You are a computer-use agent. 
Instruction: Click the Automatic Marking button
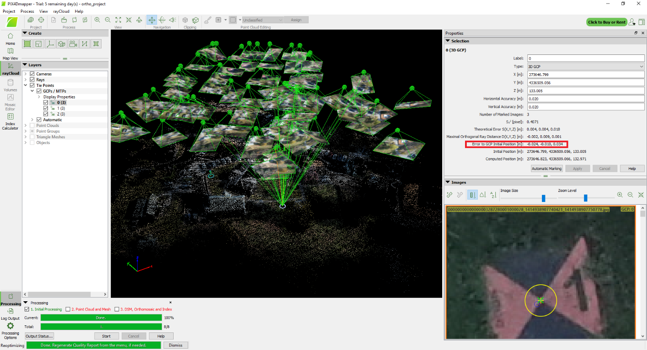coord(546,169)
